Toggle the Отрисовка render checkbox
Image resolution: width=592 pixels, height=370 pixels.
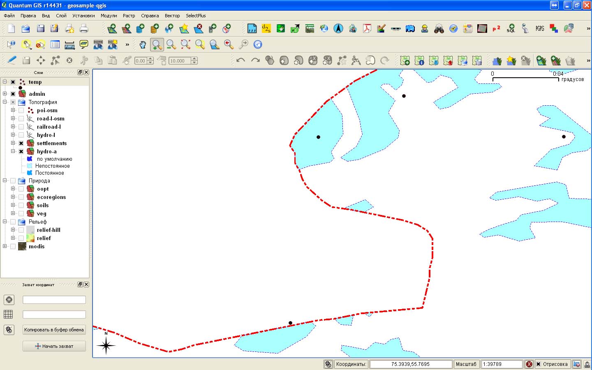(538, 364)
